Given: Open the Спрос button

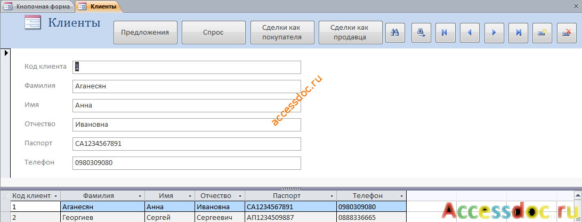Looking at the screenshot, I should tap(213, 32).
